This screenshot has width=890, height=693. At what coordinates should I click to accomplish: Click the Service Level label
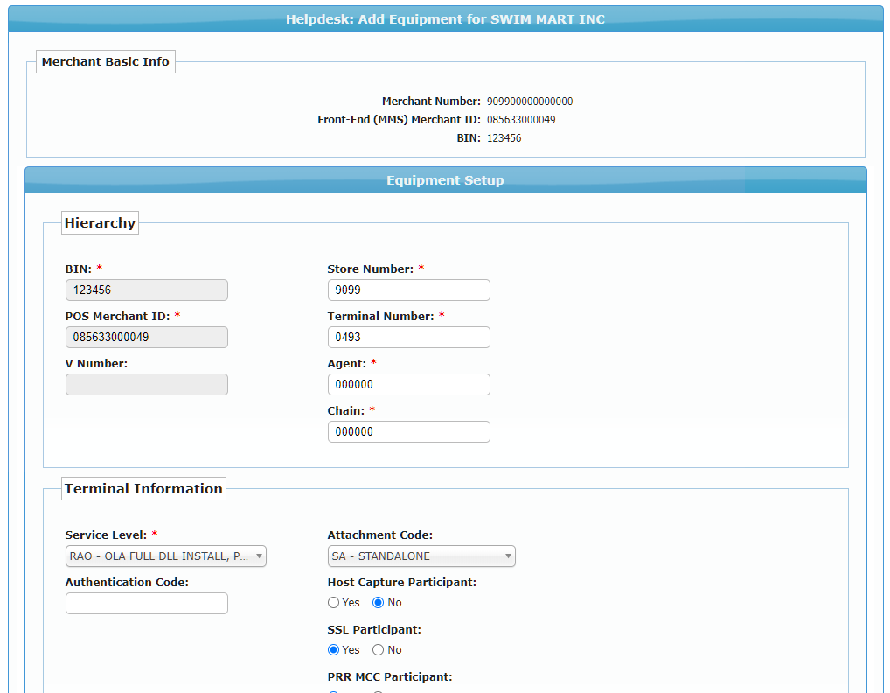[x=106, y=535]
